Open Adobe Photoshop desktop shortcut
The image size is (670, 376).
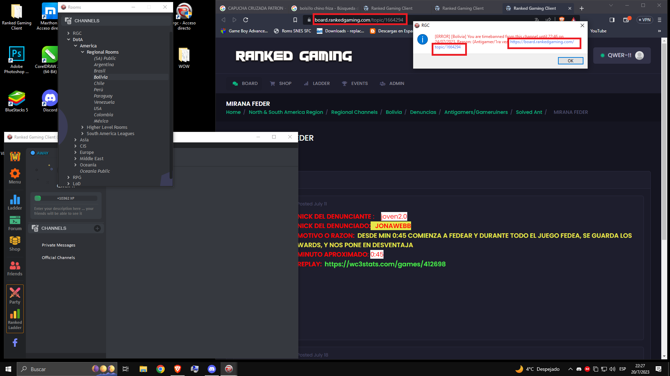[16, 60]
